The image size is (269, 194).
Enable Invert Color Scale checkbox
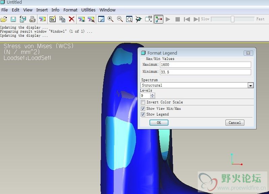point(143,102)
